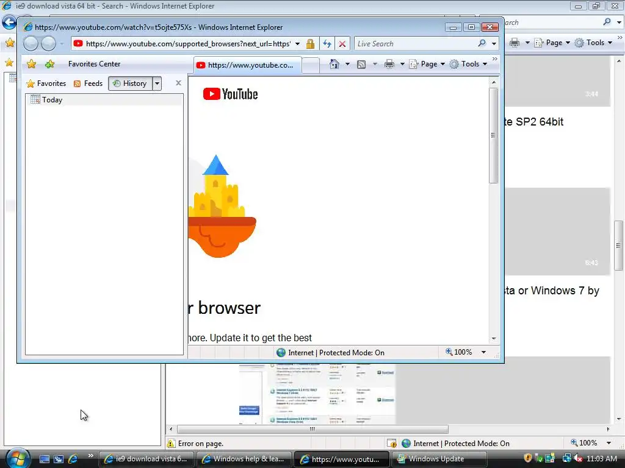This screenshot has height=468, width=625.
Task: Expand the toolbar overflow chevron in front window
Action: [494, 59]
